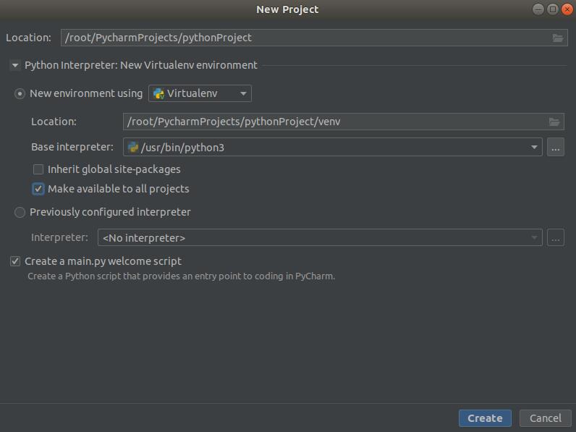Minimize the New Project dialog window

(538, 9)
